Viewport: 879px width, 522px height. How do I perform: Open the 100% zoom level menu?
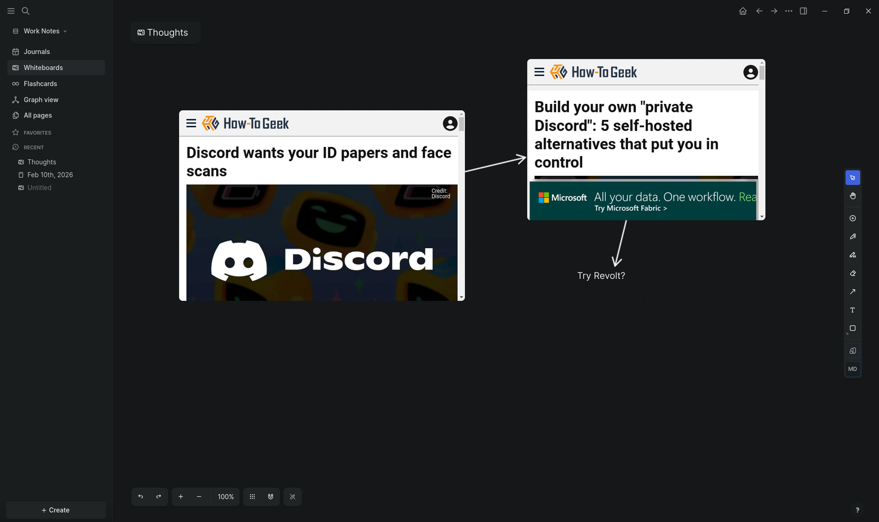click(225, 496)
